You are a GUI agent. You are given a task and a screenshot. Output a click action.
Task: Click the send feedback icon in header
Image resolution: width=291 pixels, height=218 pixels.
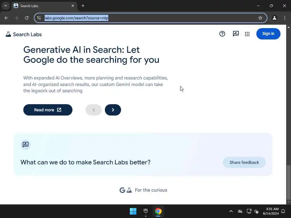tap(236, 34)
